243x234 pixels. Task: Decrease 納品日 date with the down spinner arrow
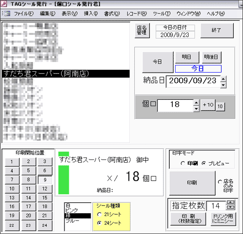(x=223, y=85)
